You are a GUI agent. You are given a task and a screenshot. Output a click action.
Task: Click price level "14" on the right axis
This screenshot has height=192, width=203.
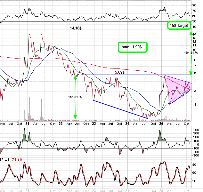pos(194,34)
